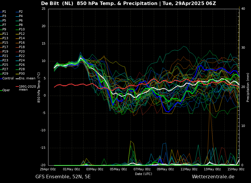The image size is (251, 183).
Task: Click '40' on the precipitation axis
Action: pos(243,9)
